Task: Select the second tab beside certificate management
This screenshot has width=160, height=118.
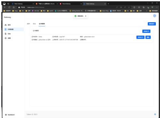Action: pos(34,24)
